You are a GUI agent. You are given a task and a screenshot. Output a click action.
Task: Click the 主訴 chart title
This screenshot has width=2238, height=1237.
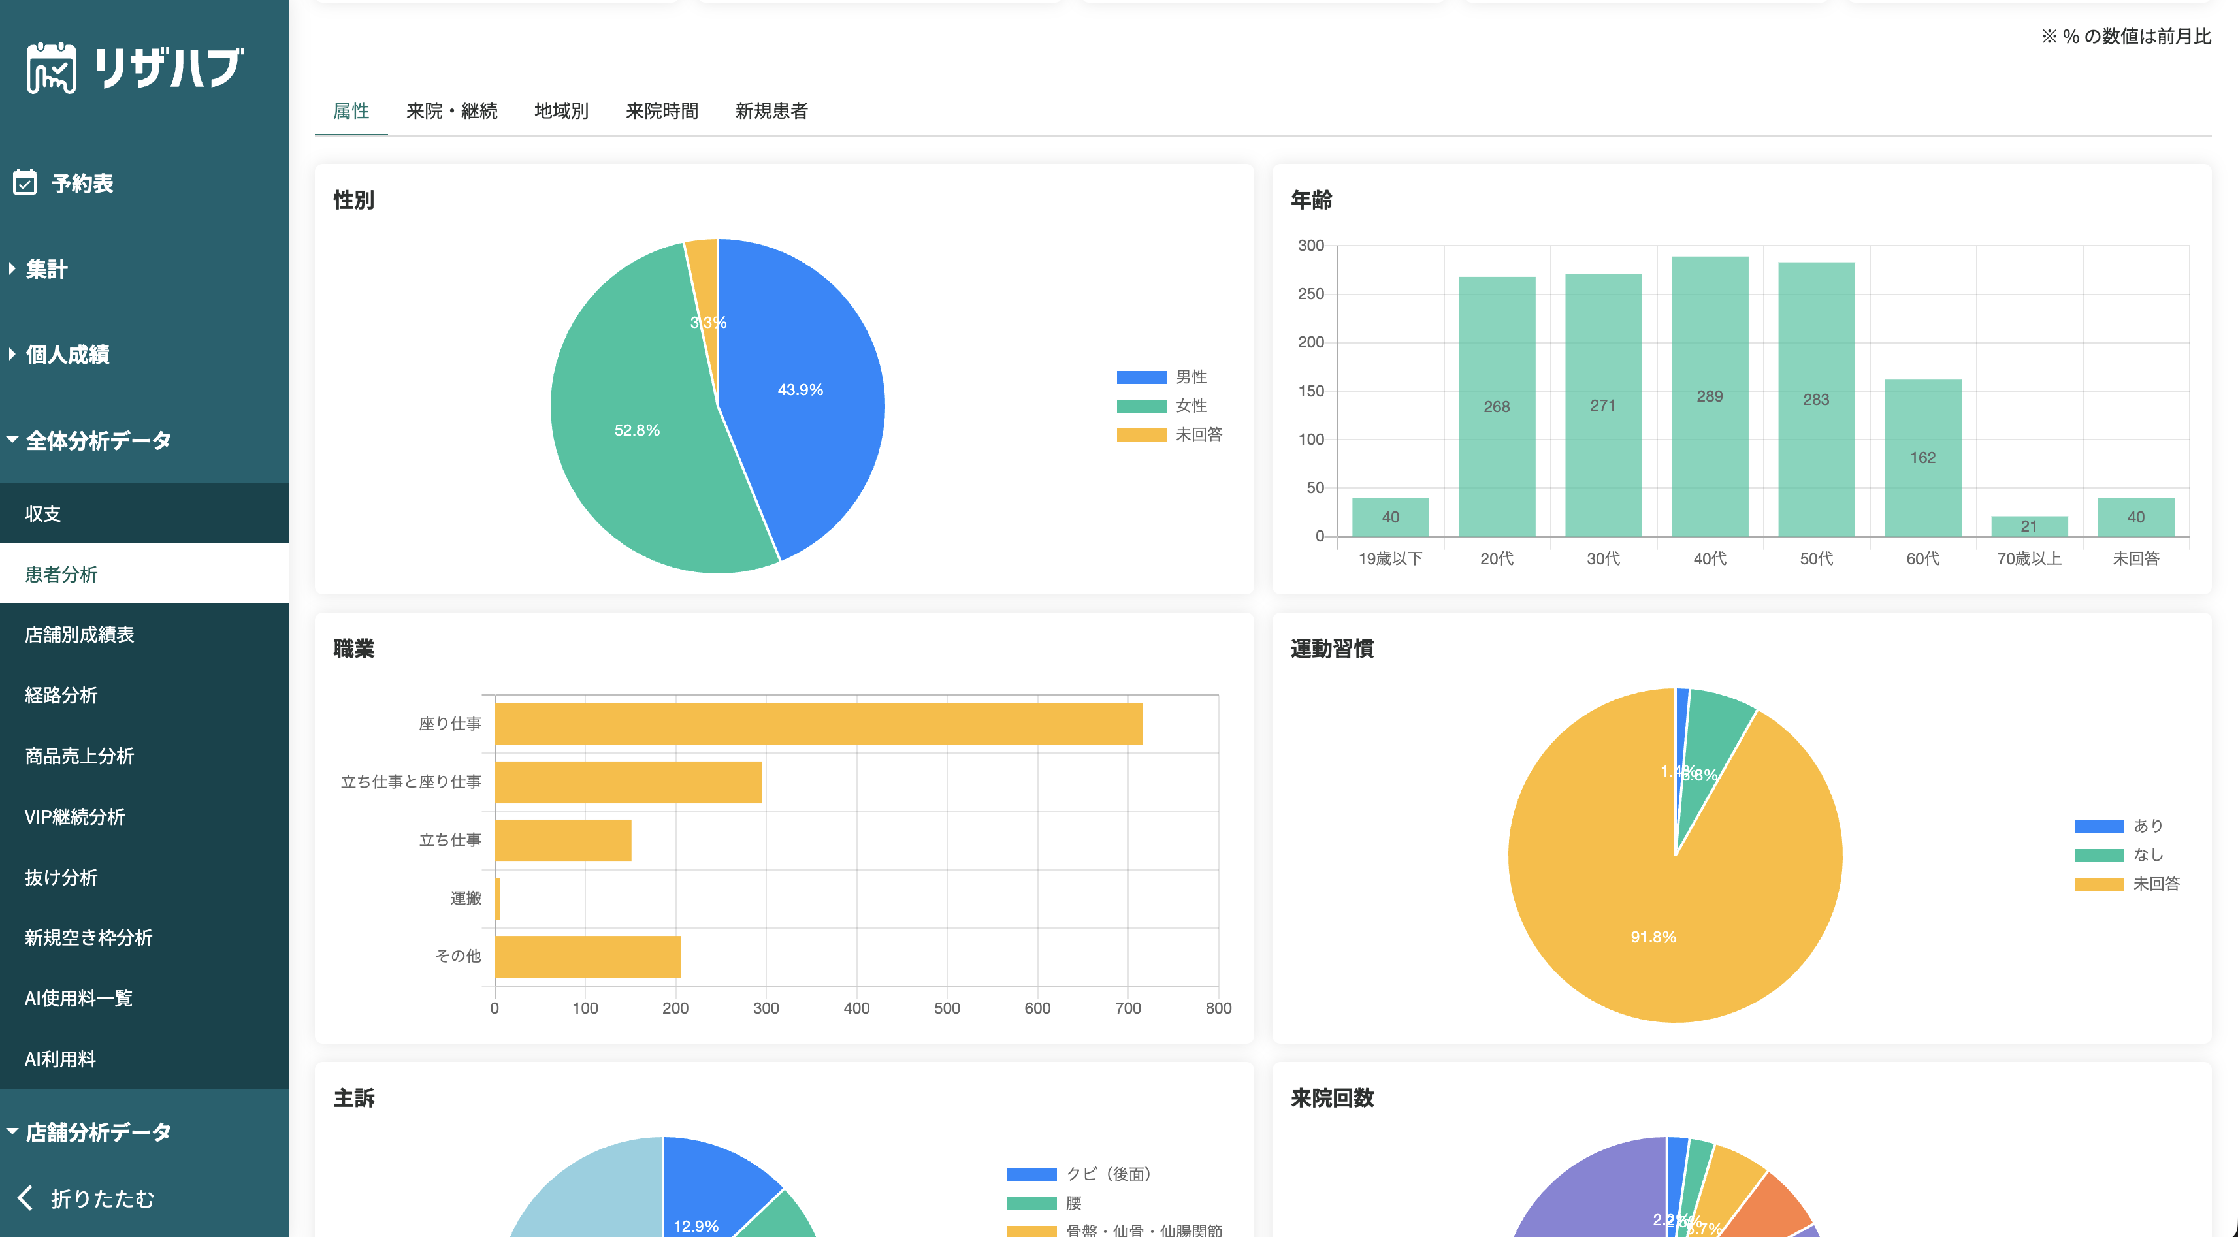[x=353, y=1098]
